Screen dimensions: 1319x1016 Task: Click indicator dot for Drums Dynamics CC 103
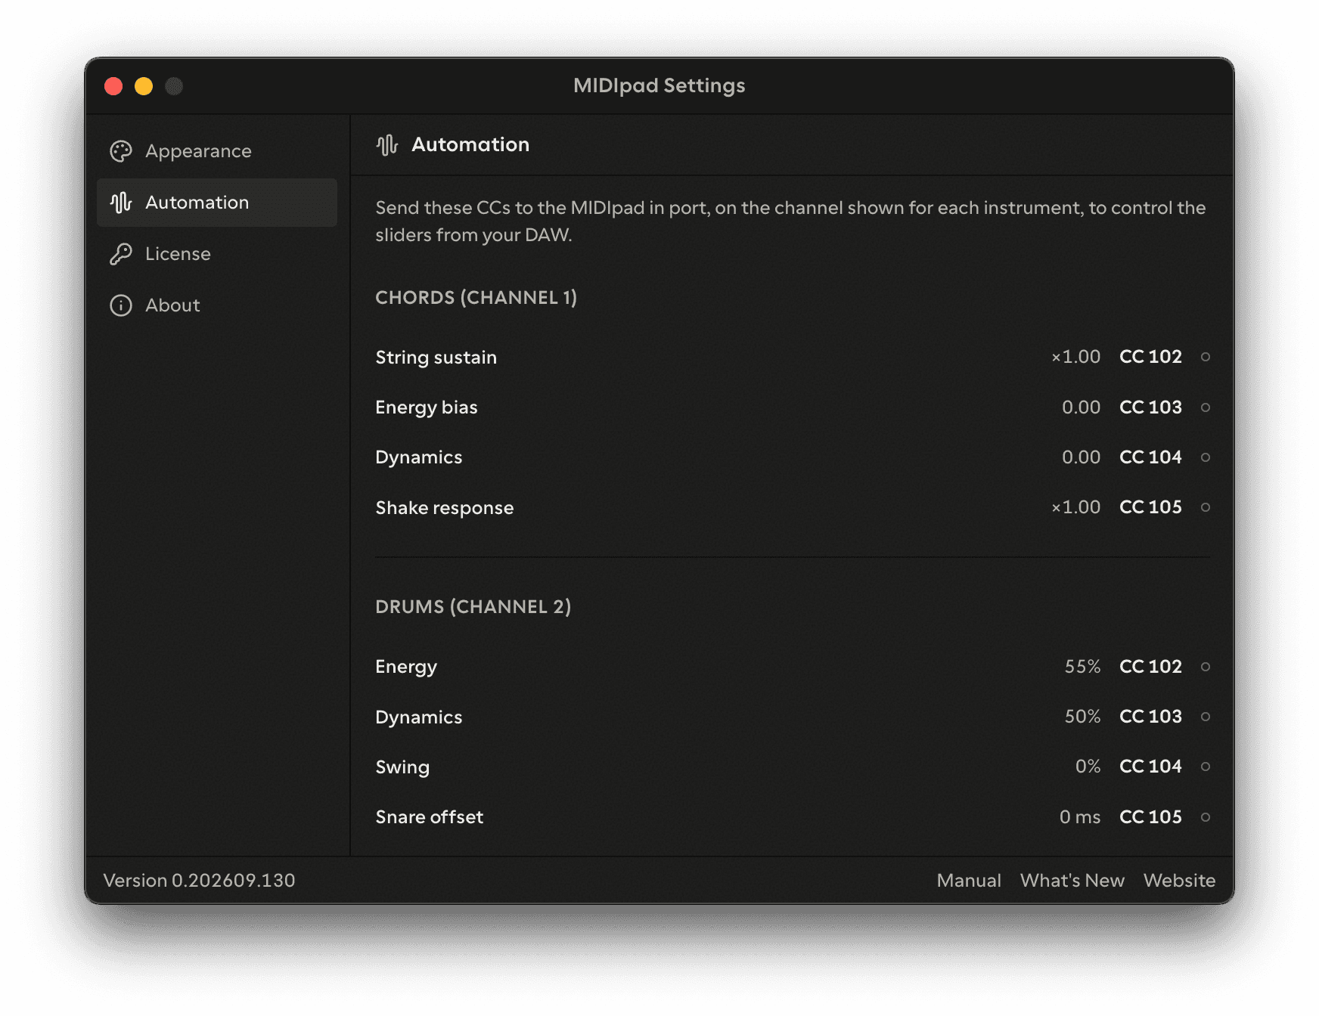click(1206, 717)
